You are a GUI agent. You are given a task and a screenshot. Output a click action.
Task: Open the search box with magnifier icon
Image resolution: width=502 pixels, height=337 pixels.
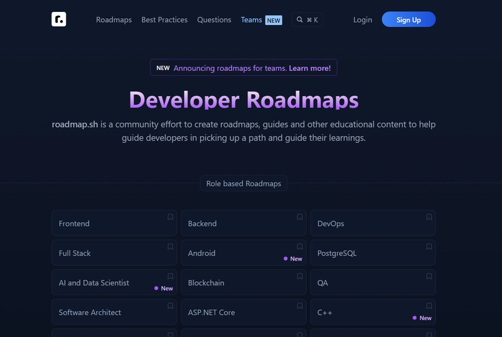[307, 19]
